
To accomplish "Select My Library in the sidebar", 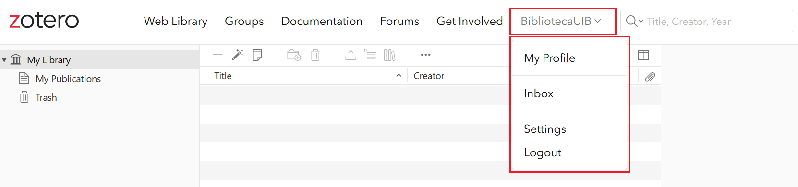I will [99, 60].
